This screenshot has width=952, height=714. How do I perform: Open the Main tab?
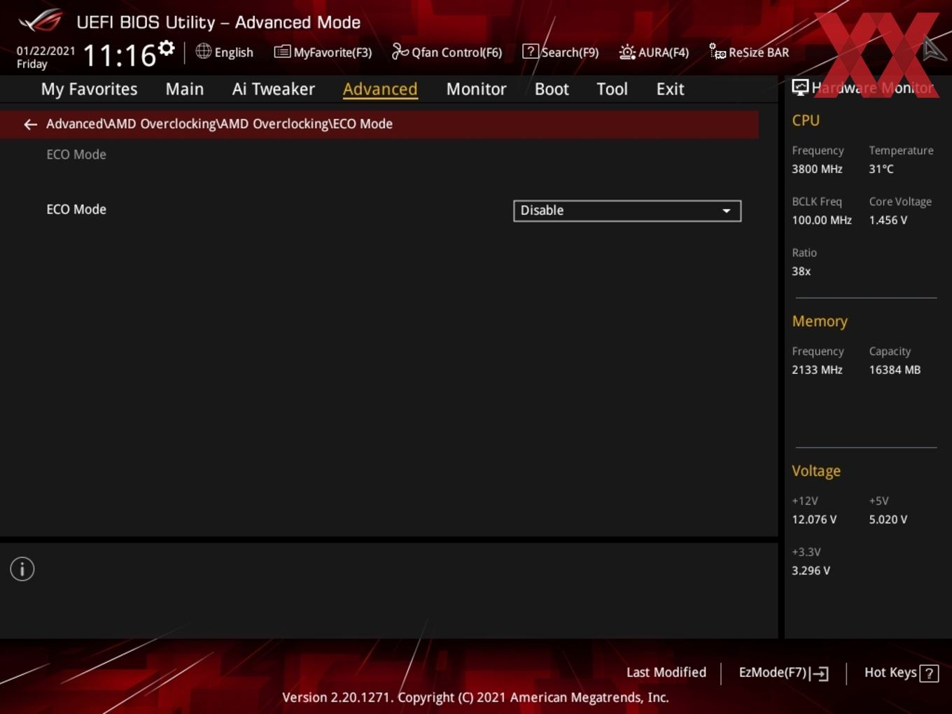coord(185,90)
